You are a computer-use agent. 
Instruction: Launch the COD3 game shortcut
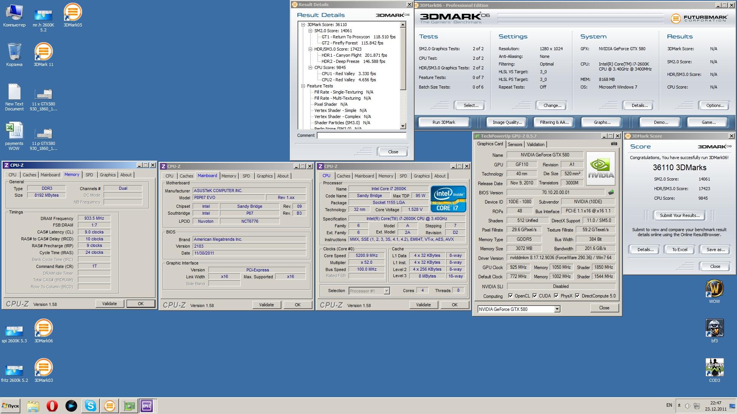(714, 370)
